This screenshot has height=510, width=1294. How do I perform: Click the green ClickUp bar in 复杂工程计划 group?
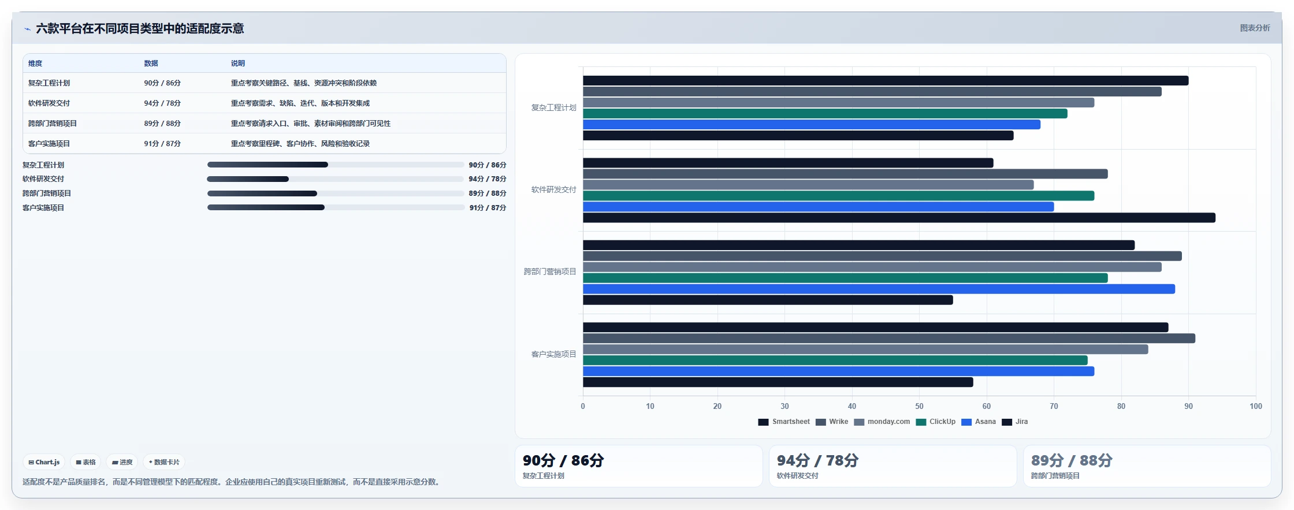[825, 114]
